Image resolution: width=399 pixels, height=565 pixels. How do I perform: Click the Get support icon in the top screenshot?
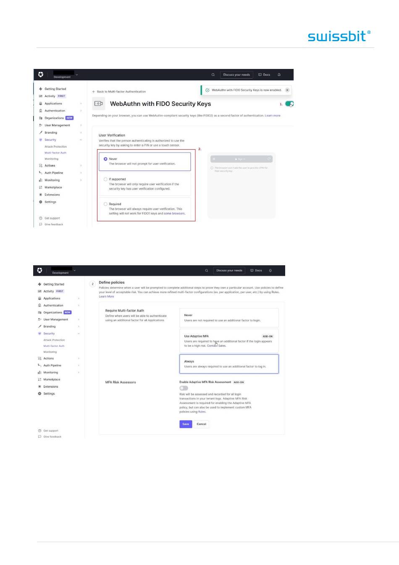coord(41,218)
